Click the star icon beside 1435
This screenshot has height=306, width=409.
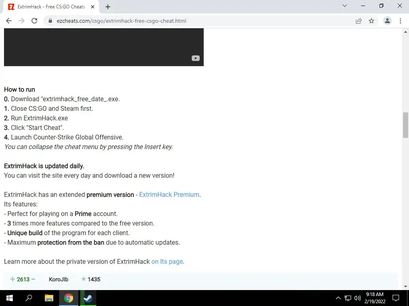click(83, 279)
